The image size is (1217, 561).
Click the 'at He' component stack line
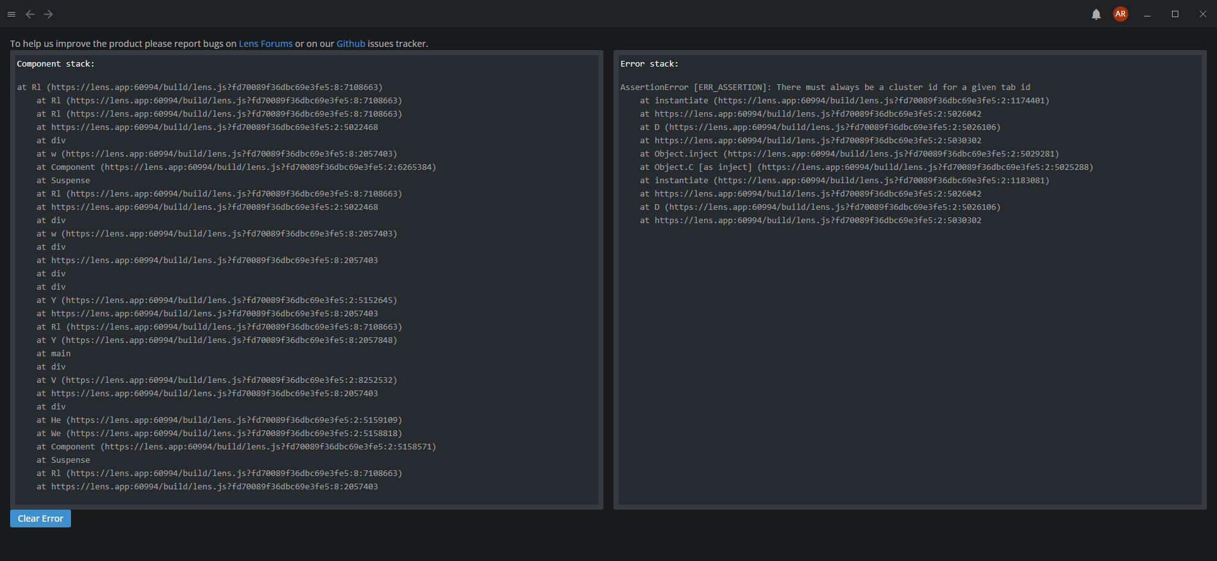point(219,420)
